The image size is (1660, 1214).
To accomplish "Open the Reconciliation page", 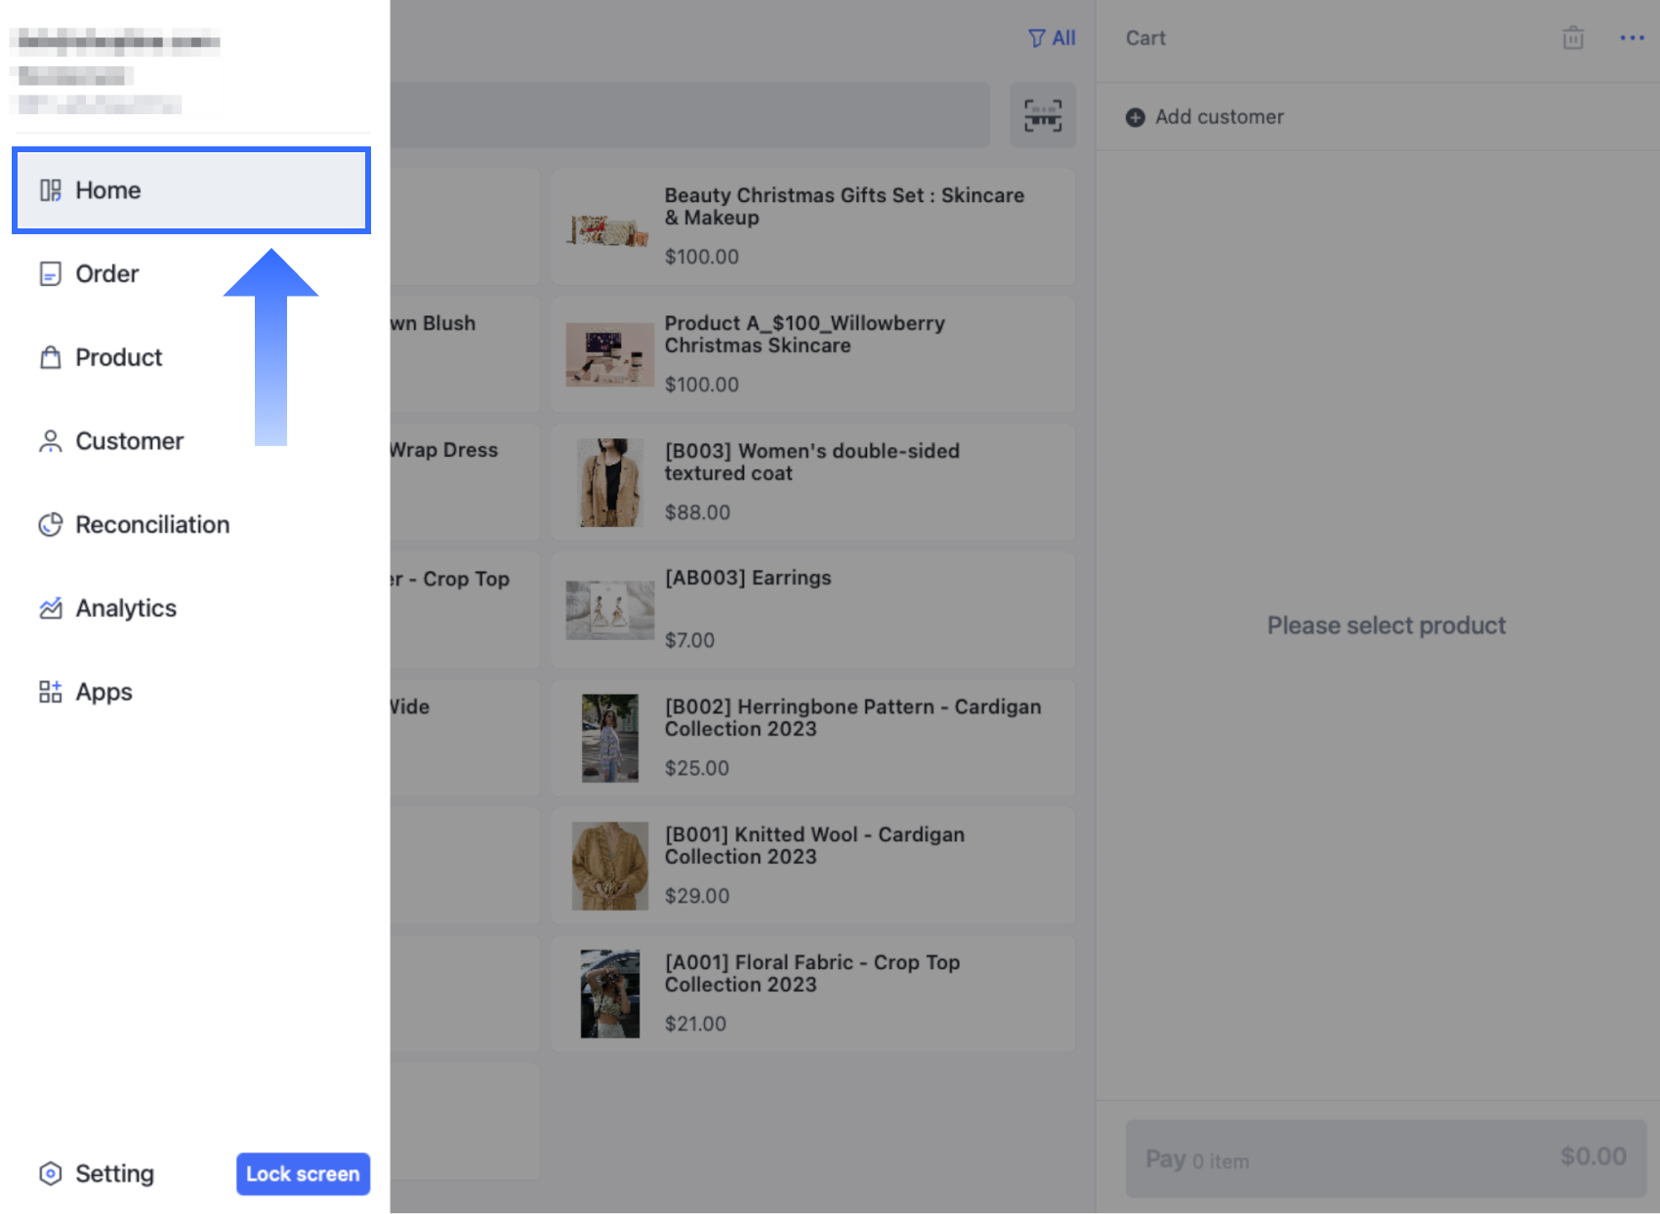I will pos(191,525).
